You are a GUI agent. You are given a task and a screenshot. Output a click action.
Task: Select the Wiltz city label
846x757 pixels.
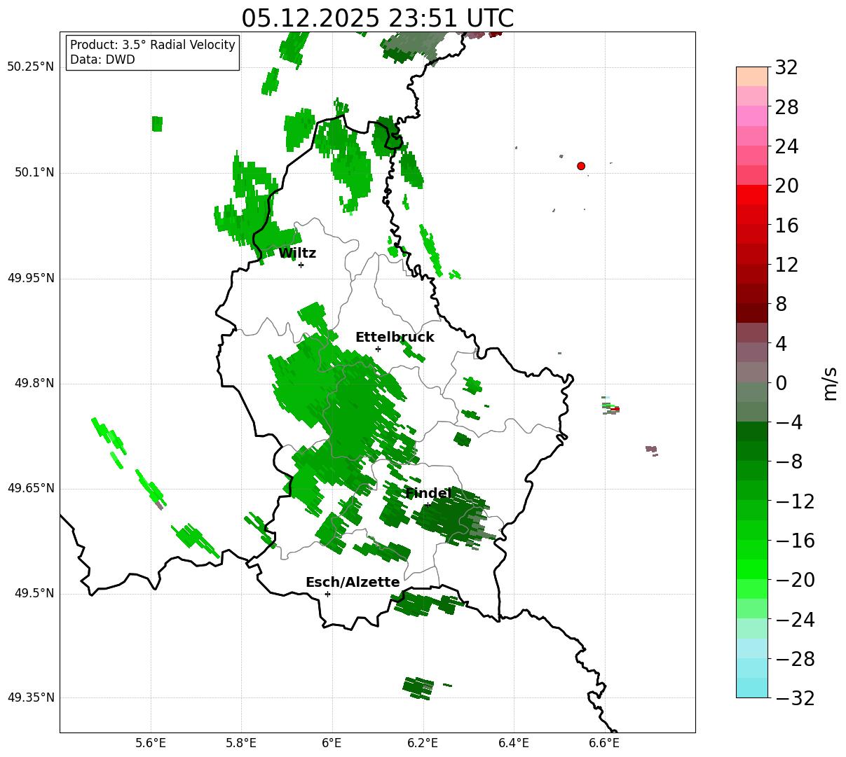pos(297,254)
